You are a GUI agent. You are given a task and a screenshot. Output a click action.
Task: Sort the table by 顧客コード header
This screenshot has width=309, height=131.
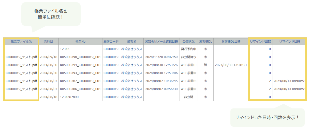[111, 42]
